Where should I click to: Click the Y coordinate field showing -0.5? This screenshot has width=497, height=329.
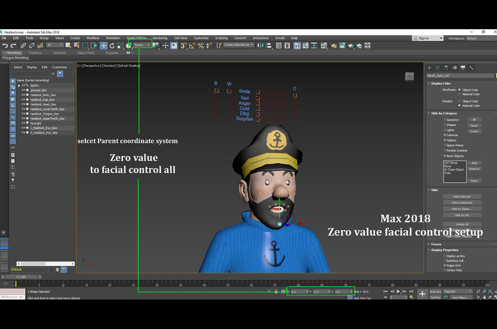tap(321, 291)
